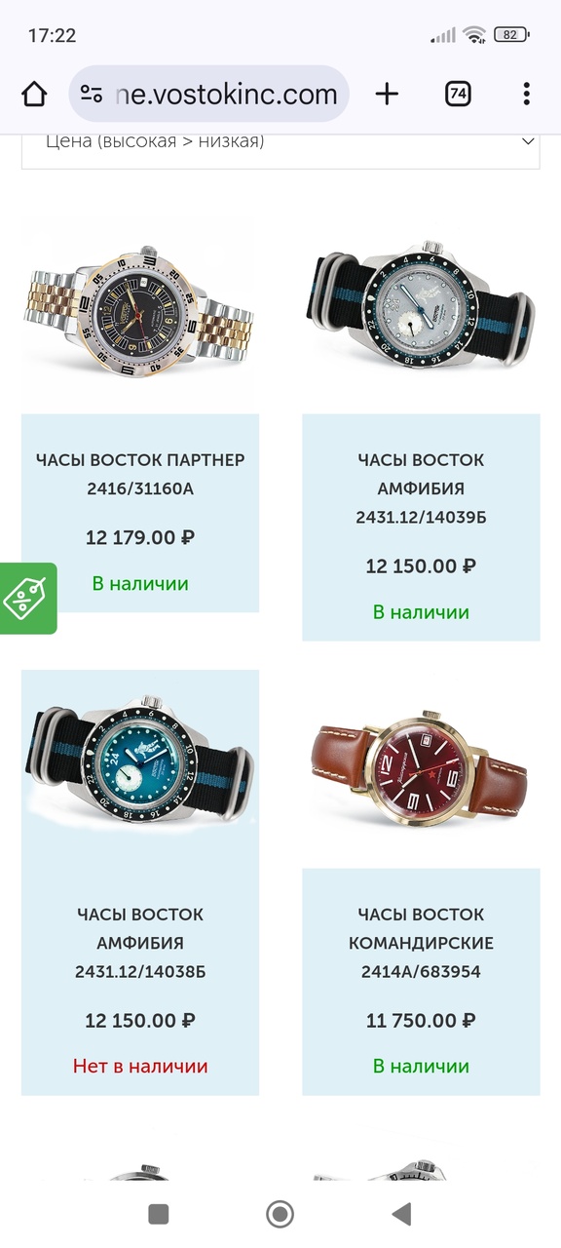This screenshot has width=561, height=1248.
Task: Select the red-dial Командирские watch image
Action: point(421,766)
